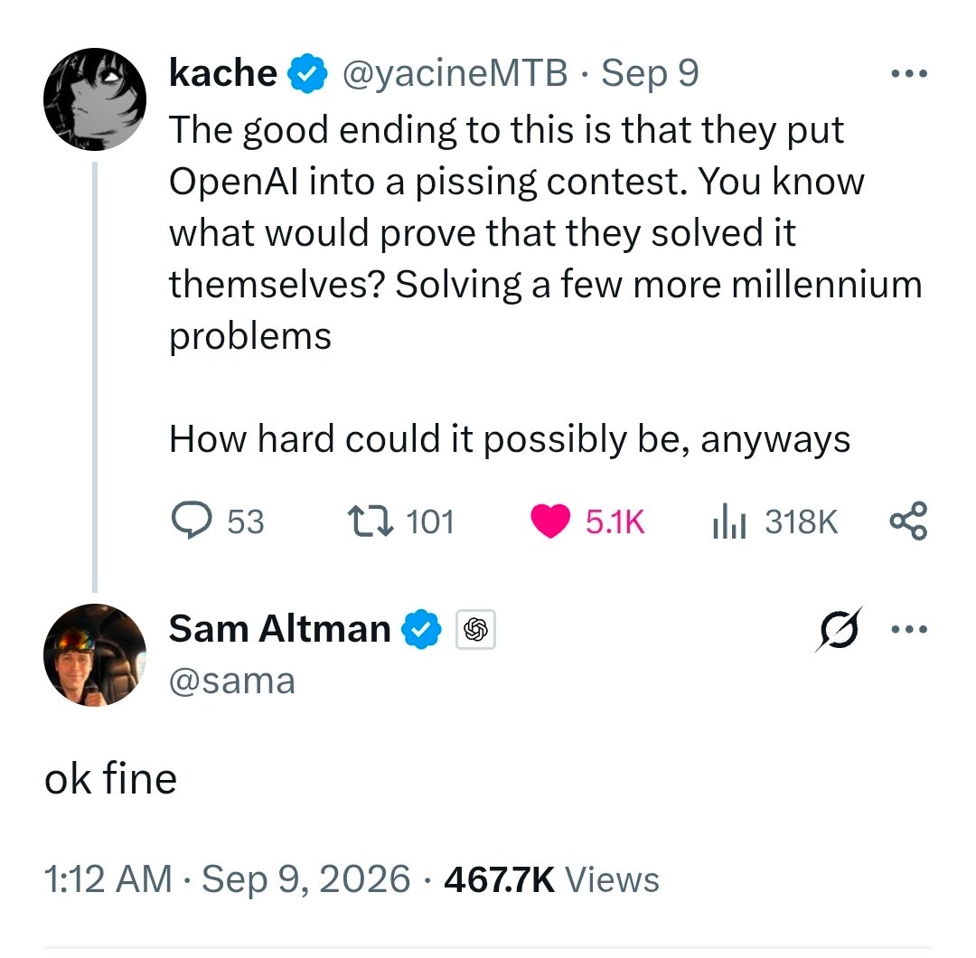This screenshot has width=976, height=958.
Task: View analytics bar icon with 318K views
Action: (x=729, y=521)
